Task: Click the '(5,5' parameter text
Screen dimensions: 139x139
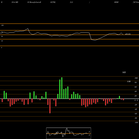Action: tap(71, 2)
